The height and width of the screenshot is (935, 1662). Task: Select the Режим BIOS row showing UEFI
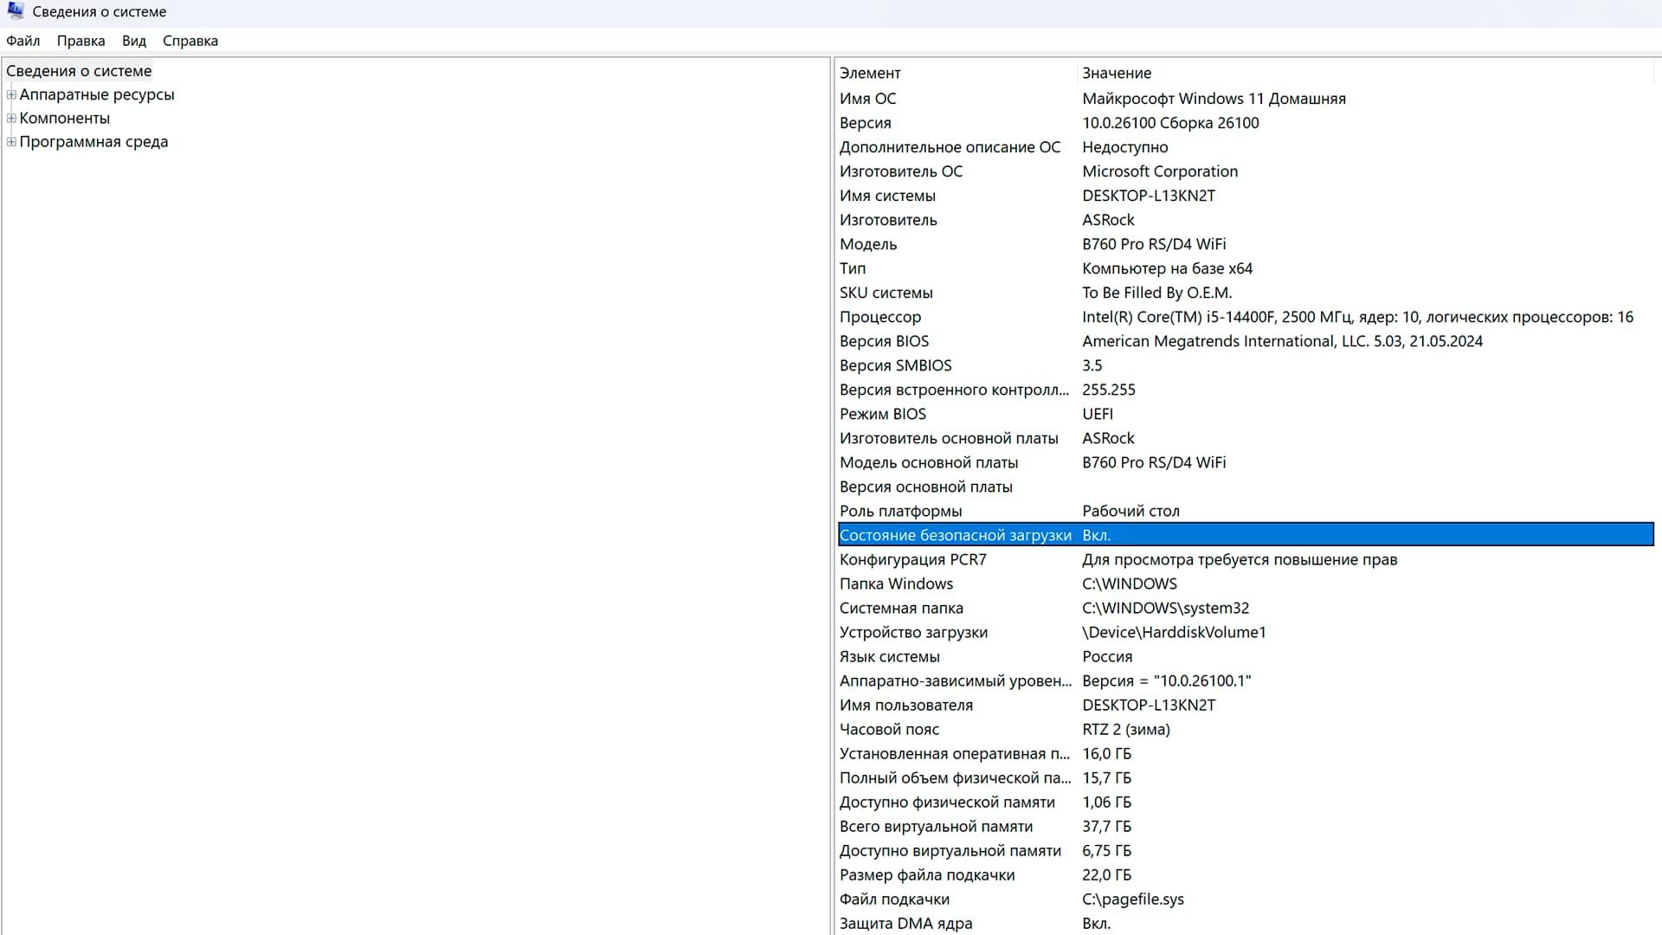[952, 414]
